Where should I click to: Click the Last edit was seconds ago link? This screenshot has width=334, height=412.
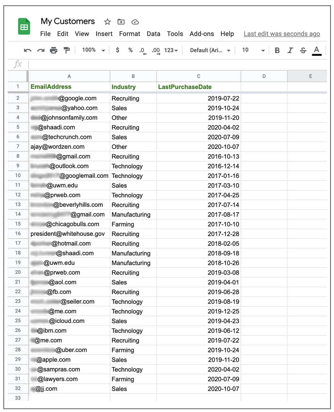[282, 34]
